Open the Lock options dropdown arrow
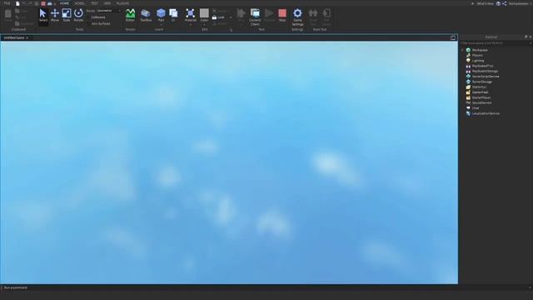Screen dimensions: 533x300 [x=231, y=17]
